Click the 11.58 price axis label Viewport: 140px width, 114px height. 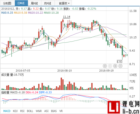tap(133, 11)
